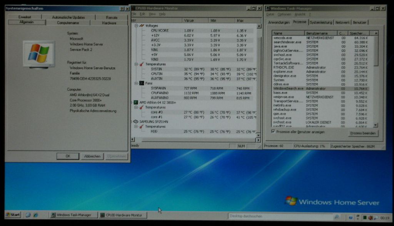Switch to CPUID Hardware Monitor taskbar button

(123, 215)
